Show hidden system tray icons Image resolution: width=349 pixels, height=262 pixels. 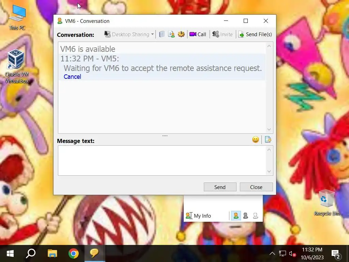coord(272,253)
